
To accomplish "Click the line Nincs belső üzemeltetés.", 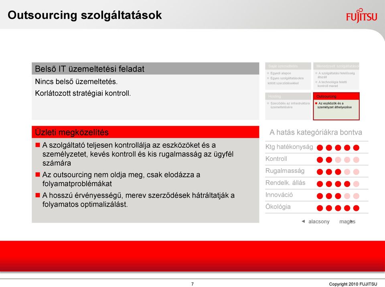I will click(76, 81).
